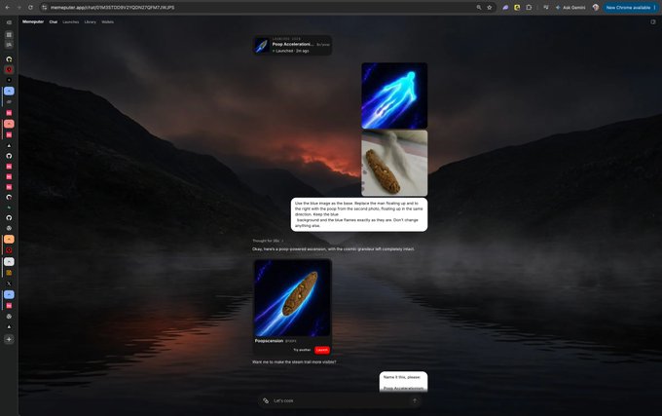The width and height of the screenshot is (662, 416).
Task: Send the message with the up arrow button
Action: tap(415, 400)
